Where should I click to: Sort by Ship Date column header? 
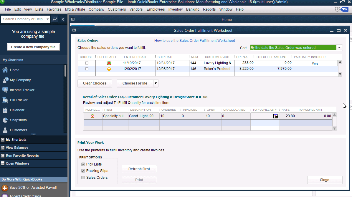pyautogui.click(x=166, y=57)
